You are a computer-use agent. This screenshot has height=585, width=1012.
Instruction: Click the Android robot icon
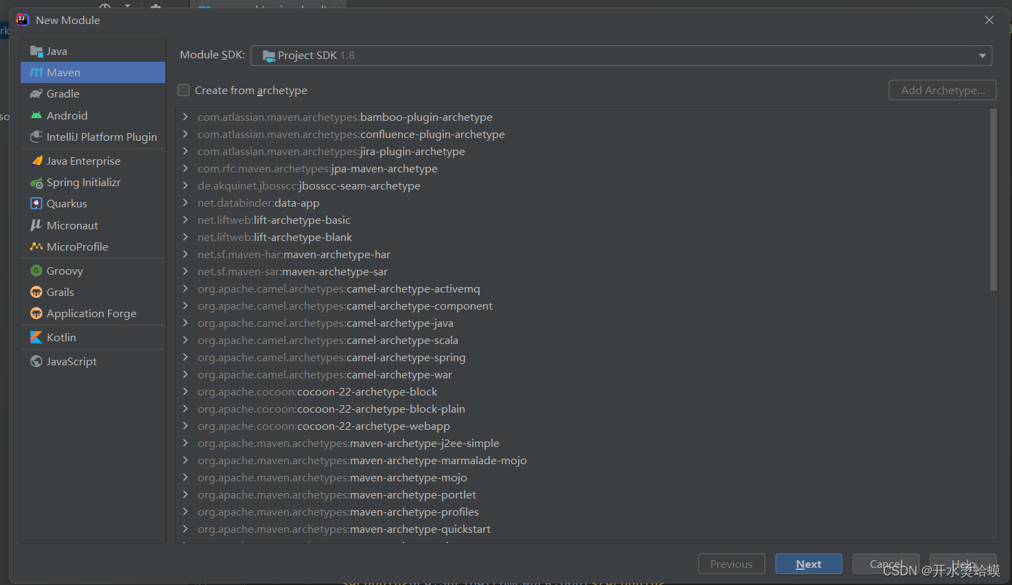click(36, 115)
